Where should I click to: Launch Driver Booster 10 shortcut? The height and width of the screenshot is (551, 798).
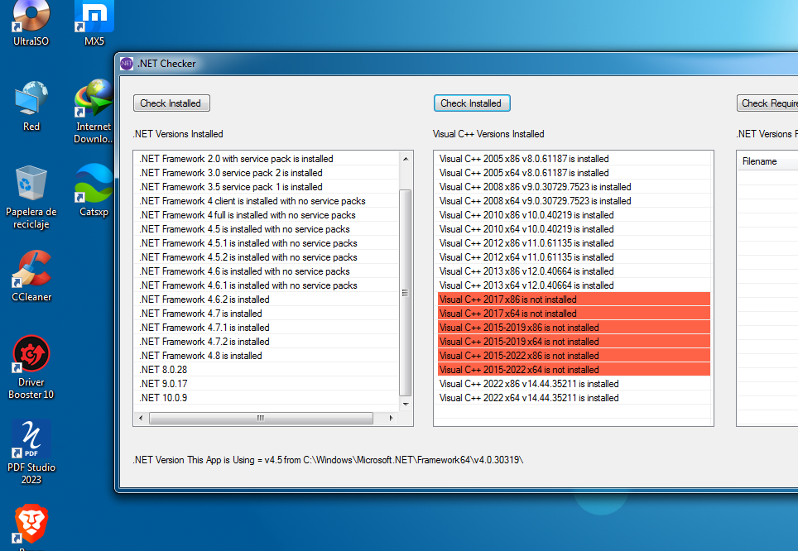click(x=31, y=367)
